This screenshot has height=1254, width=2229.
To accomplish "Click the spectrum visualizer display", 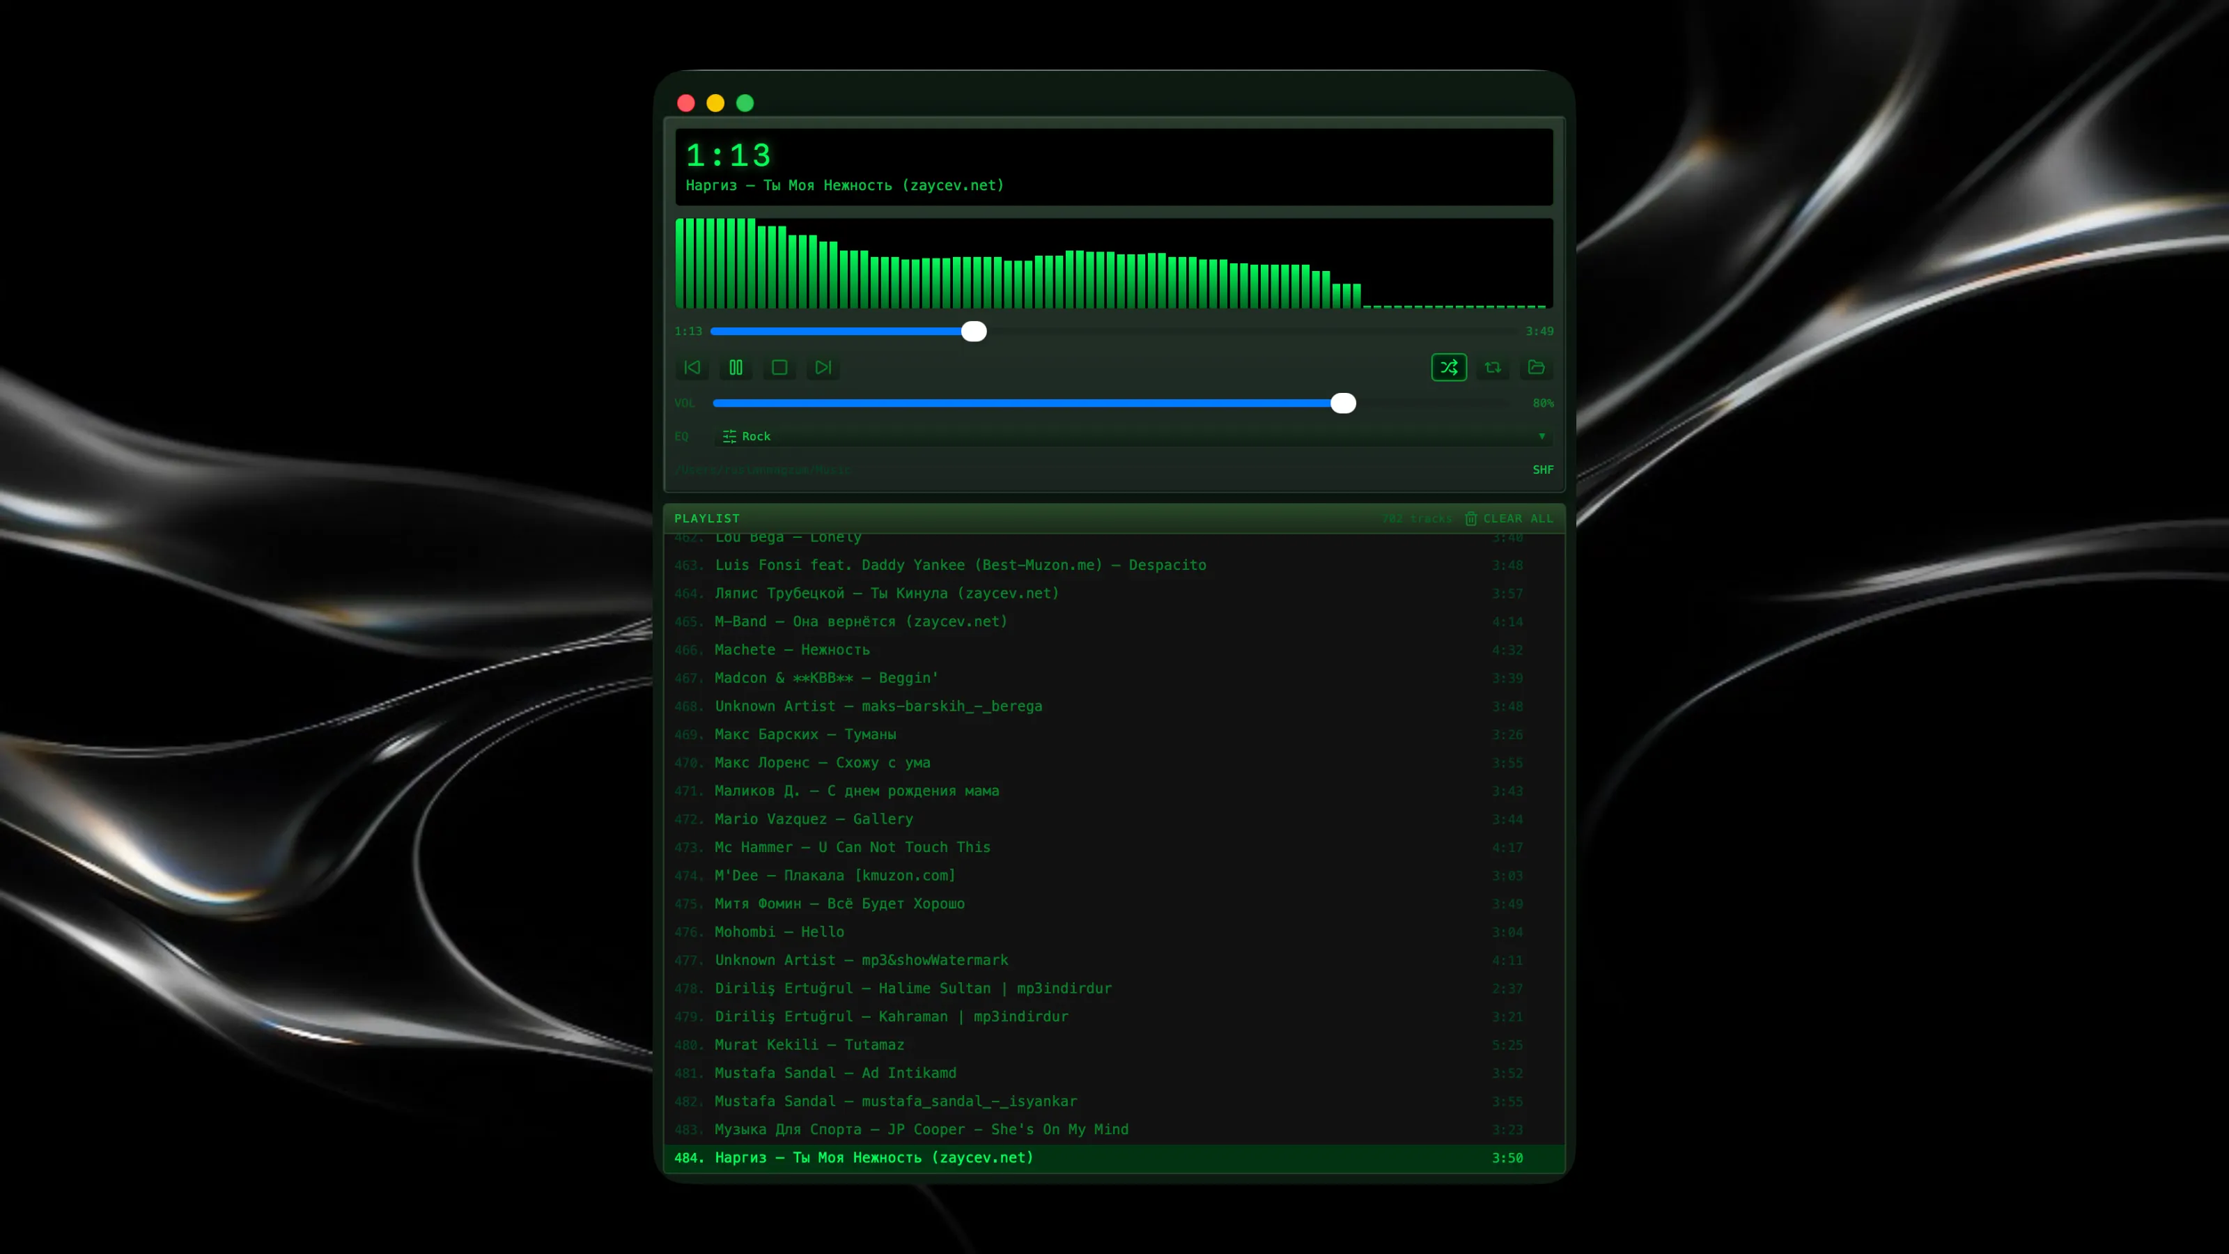I will click(x=1114, y=263).
